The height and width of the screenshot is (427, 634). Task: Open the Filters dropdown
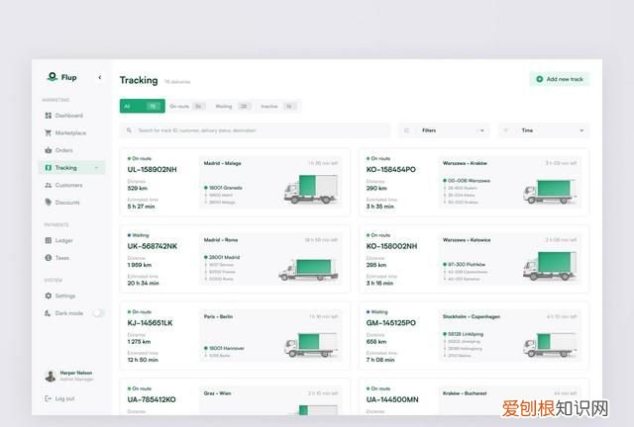(444, 130)
